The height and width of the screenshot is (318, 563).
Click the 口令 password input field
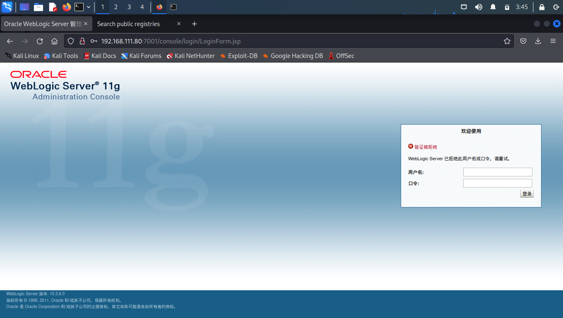(x=498, y=183)
